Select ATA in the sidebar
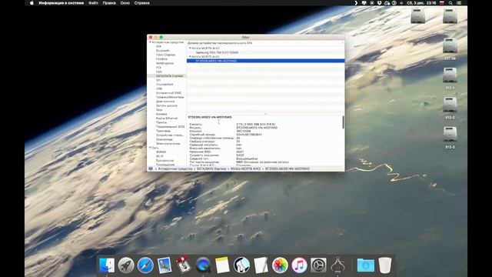This screenshot has height=277, width=492. click(x=159, y=46)
